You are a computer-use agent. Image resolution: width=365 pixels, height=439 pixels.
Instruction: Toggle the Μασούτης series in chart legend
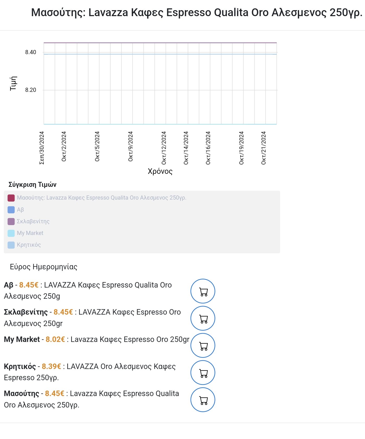click(11, 198)
